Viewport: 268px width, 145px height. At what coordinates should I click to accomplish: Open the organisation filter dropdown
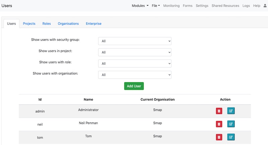coord(135,75)
